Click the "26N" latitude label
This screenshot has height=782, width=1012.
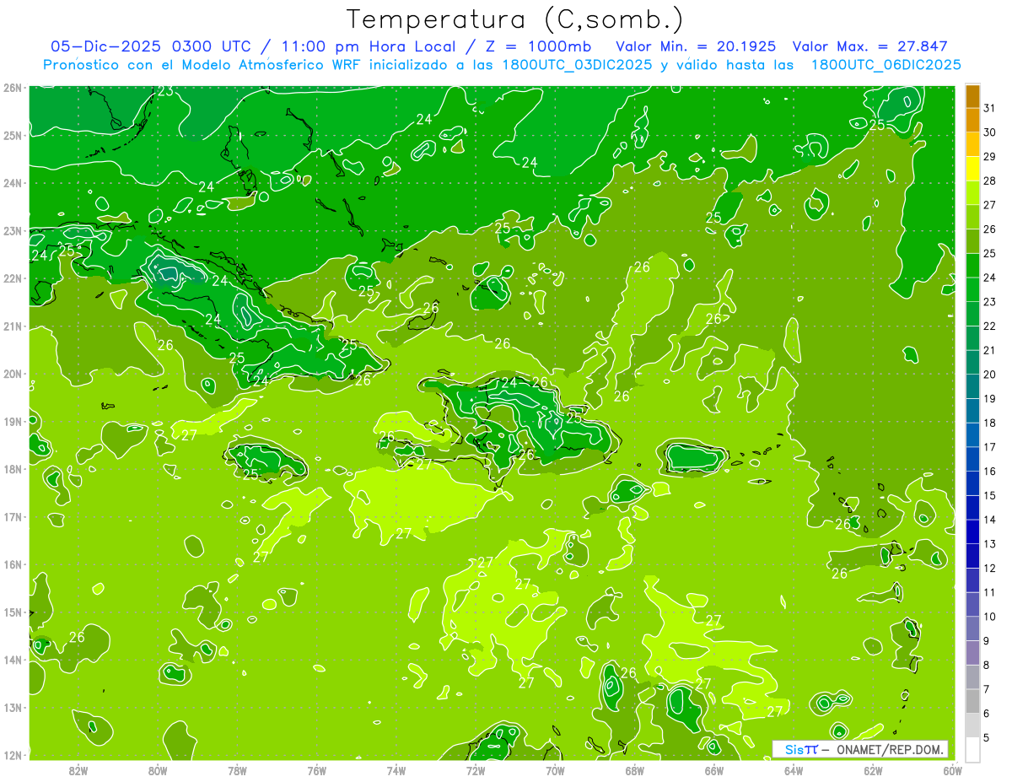point(12,88)
